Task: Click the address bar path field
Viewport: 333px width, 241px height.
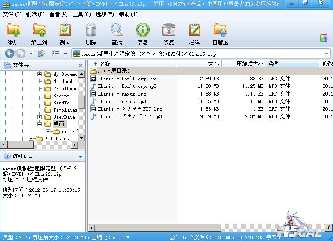Action: (x=201, y=54)
